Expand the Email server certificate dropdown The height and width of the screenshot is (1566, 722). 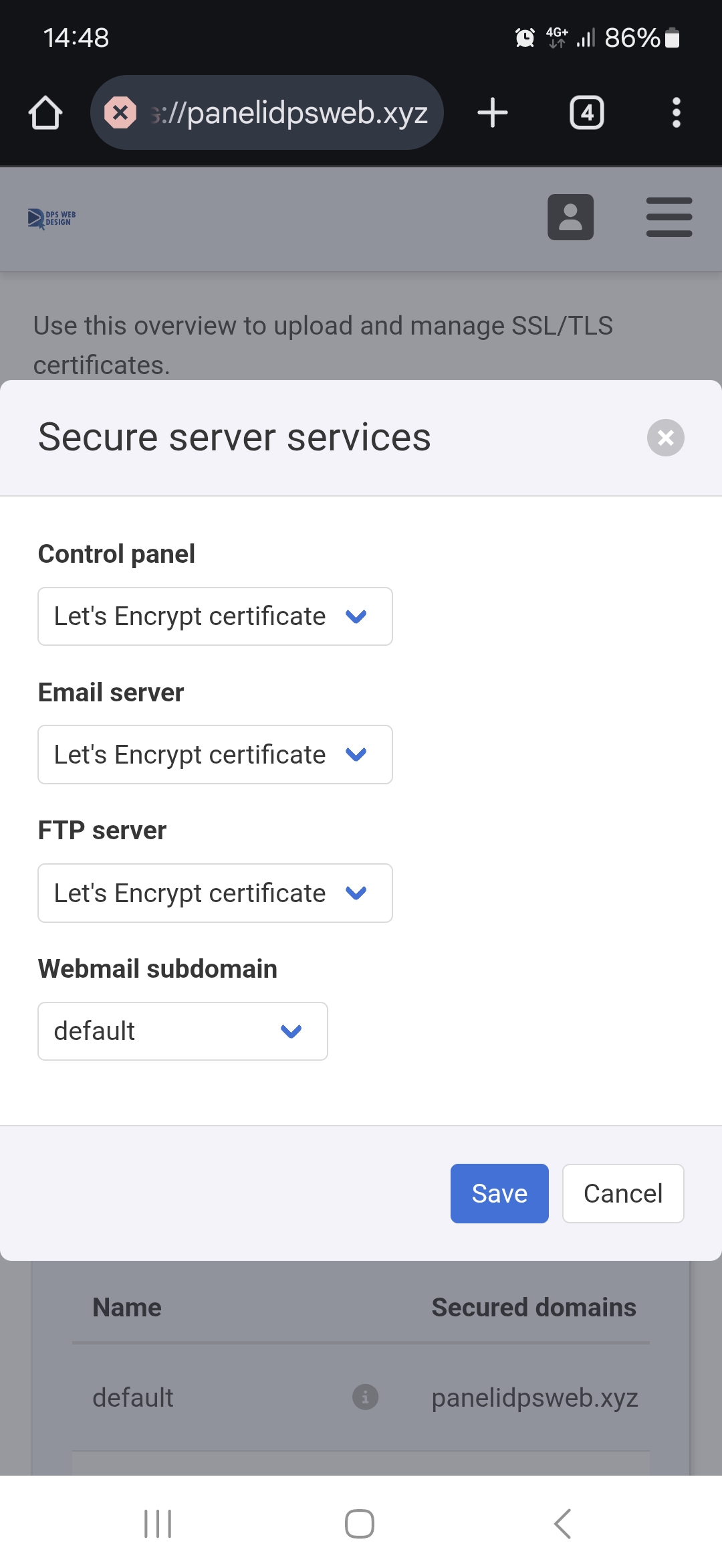point(215,755)
